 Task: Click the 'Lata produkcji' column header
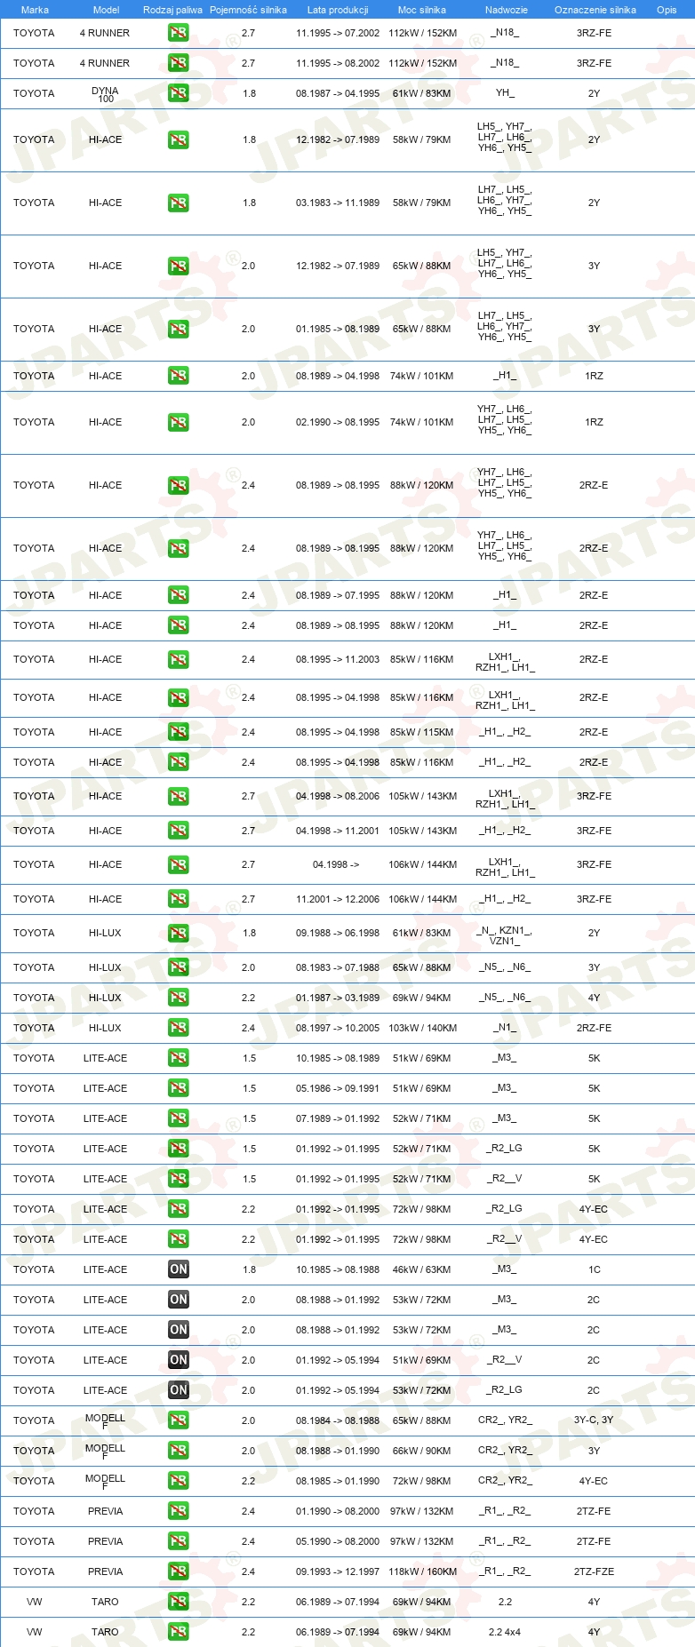pos(338,10)
